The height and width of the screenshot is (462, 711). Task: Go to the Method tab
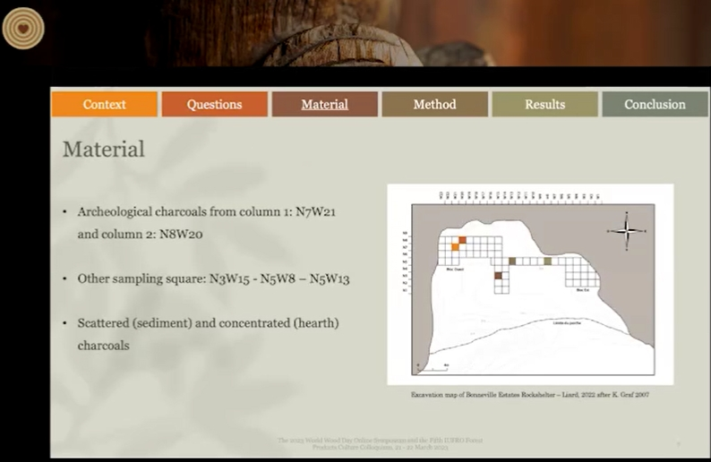pos(434,104)
